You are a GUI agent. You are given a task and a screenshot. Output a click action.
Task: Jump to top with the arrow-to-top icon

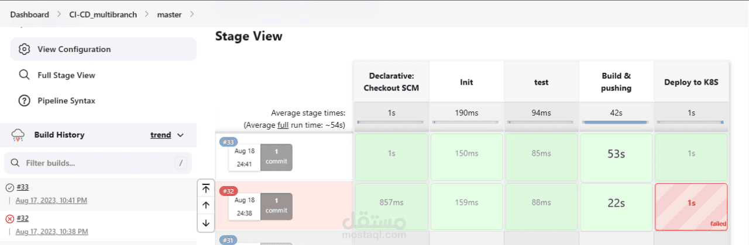(205, 188)
